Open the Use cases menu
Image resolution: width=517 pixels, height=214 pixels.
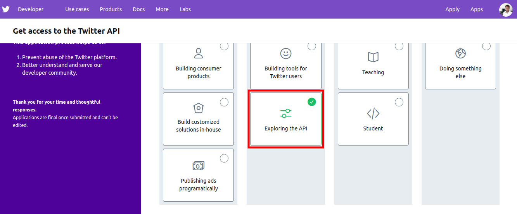click(77, 9)
